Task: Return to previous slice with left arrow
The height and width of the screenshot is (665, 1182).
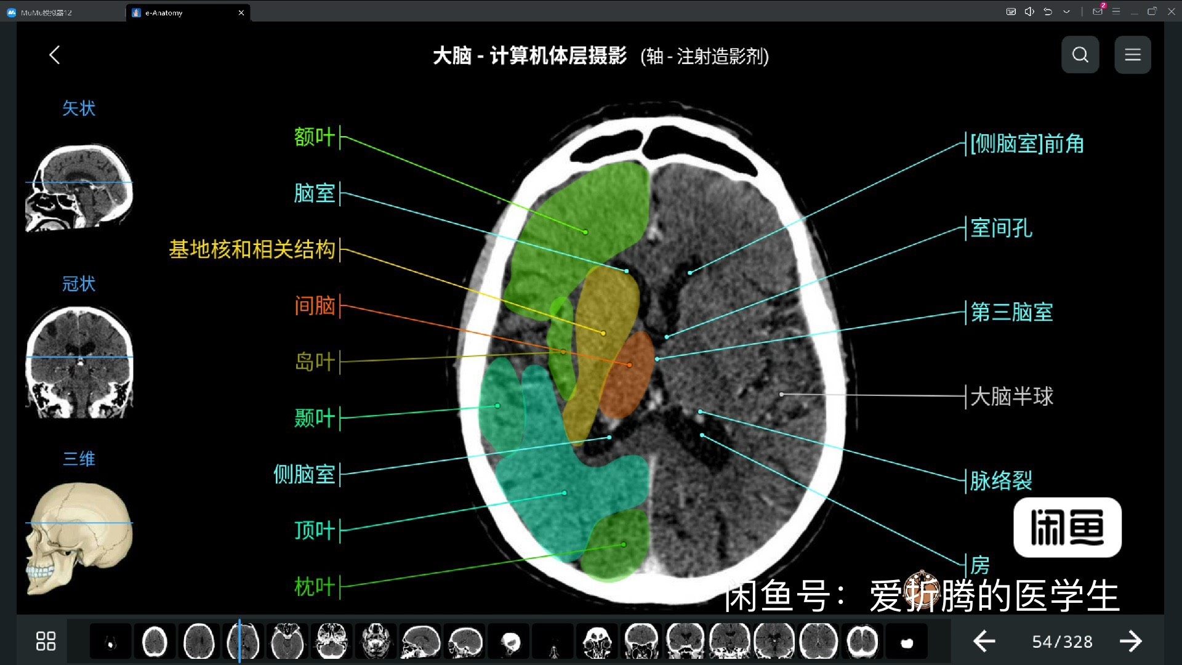Action: [x=984, y=642]
